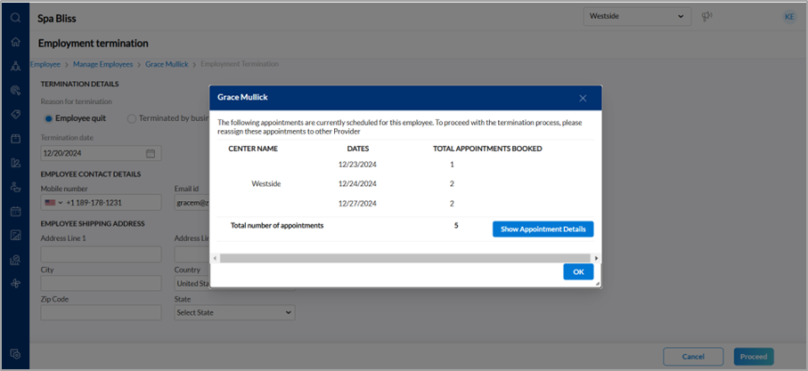
Task: Open the KE user avatar
Action: (789, 17)
